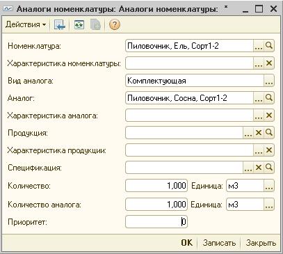Open selection list for Продукция field
Viewport: 283px width, 254px height.
[x=248, y=133]
